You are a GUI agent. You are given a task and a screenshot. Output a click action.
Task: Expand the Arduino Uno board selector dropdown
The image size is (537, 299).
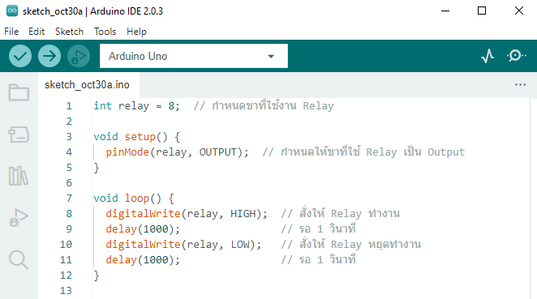coord(194,56)
